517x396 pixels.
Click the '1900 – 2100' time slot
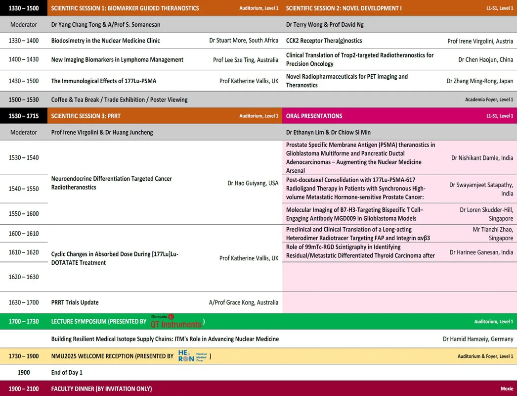pyautogui.click(x=24, y=389)
